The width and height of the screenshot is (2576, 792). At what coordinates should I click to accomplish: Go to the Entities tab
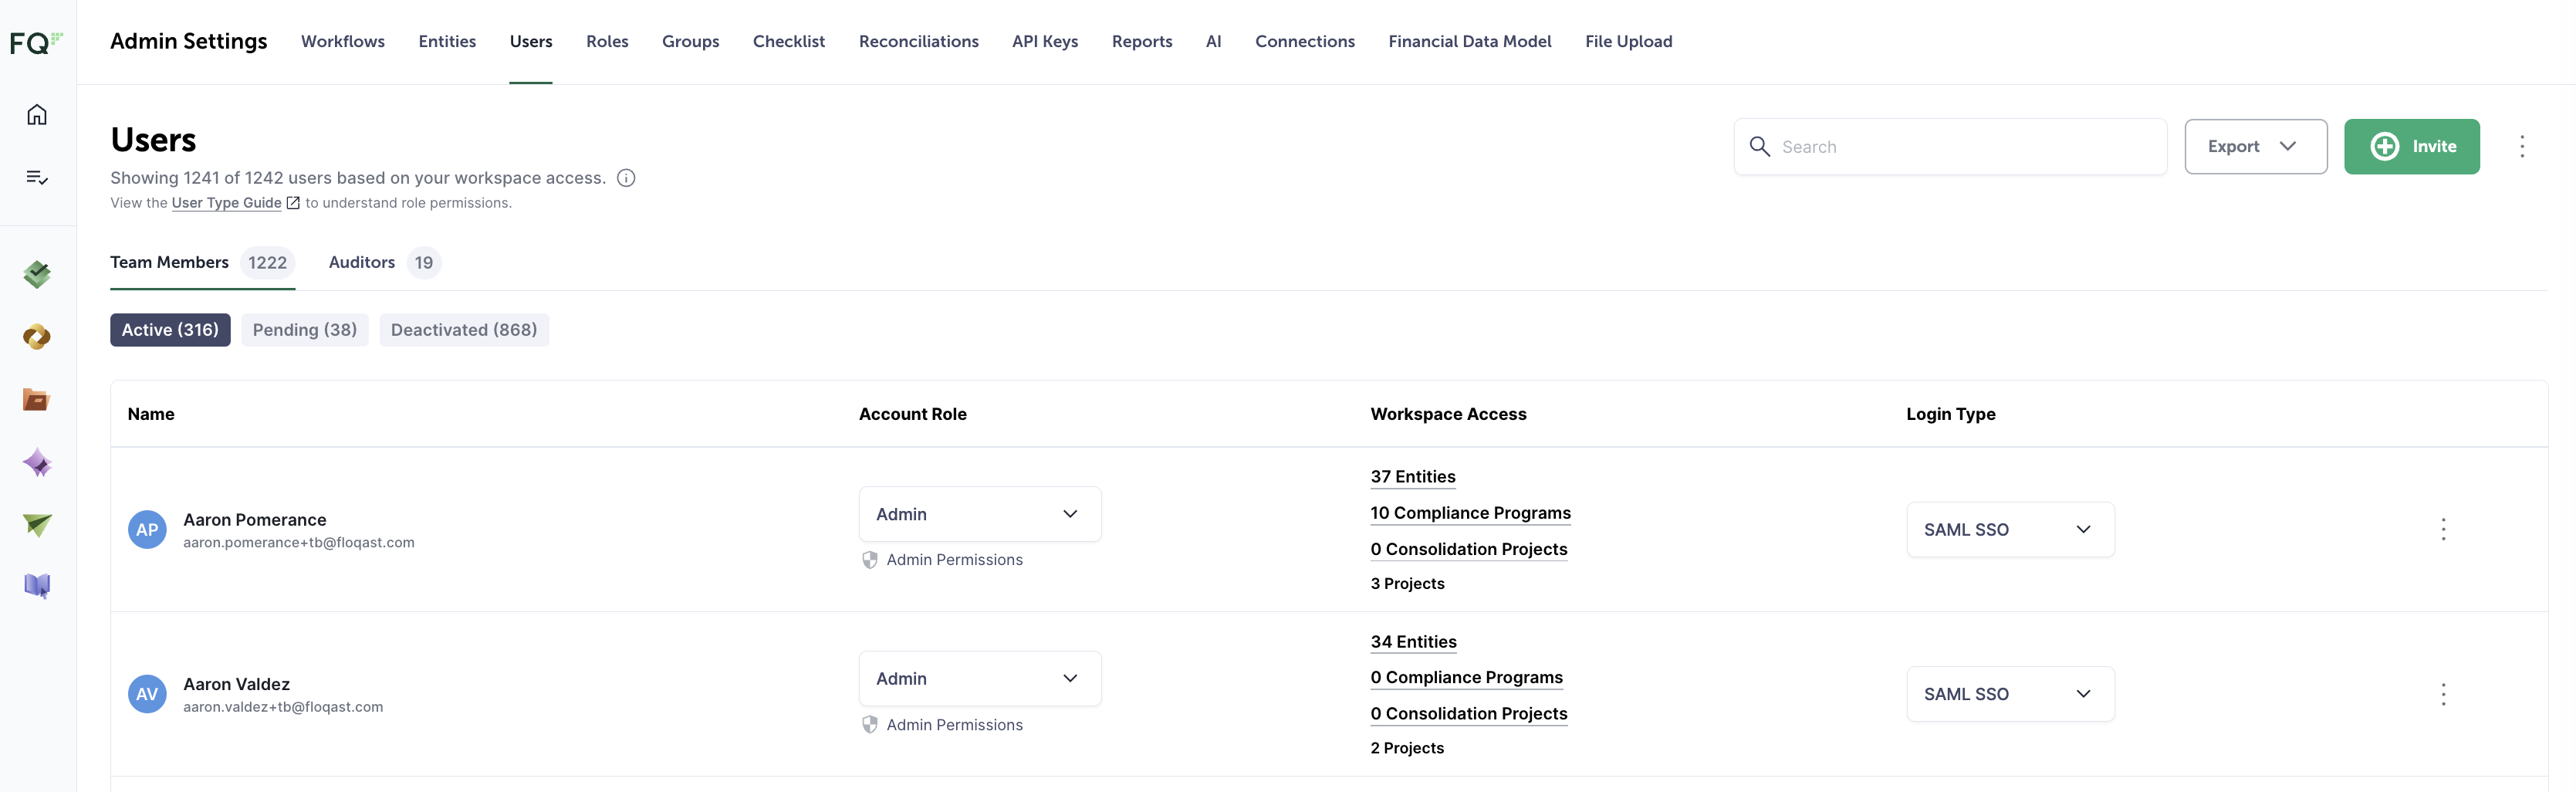click(x=447, y=42)
